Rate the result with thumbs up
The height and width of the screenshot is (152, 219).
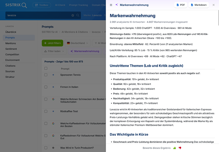coord(175,148)
